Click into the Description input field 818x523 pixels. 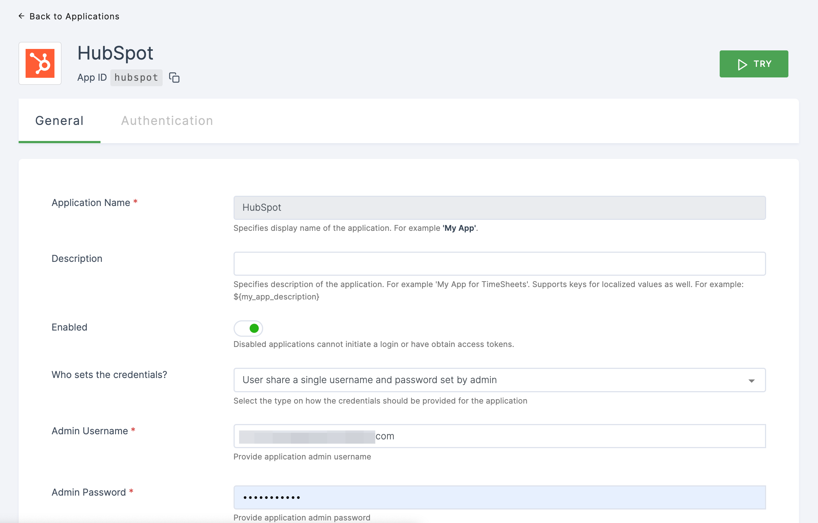coord(500,264)
